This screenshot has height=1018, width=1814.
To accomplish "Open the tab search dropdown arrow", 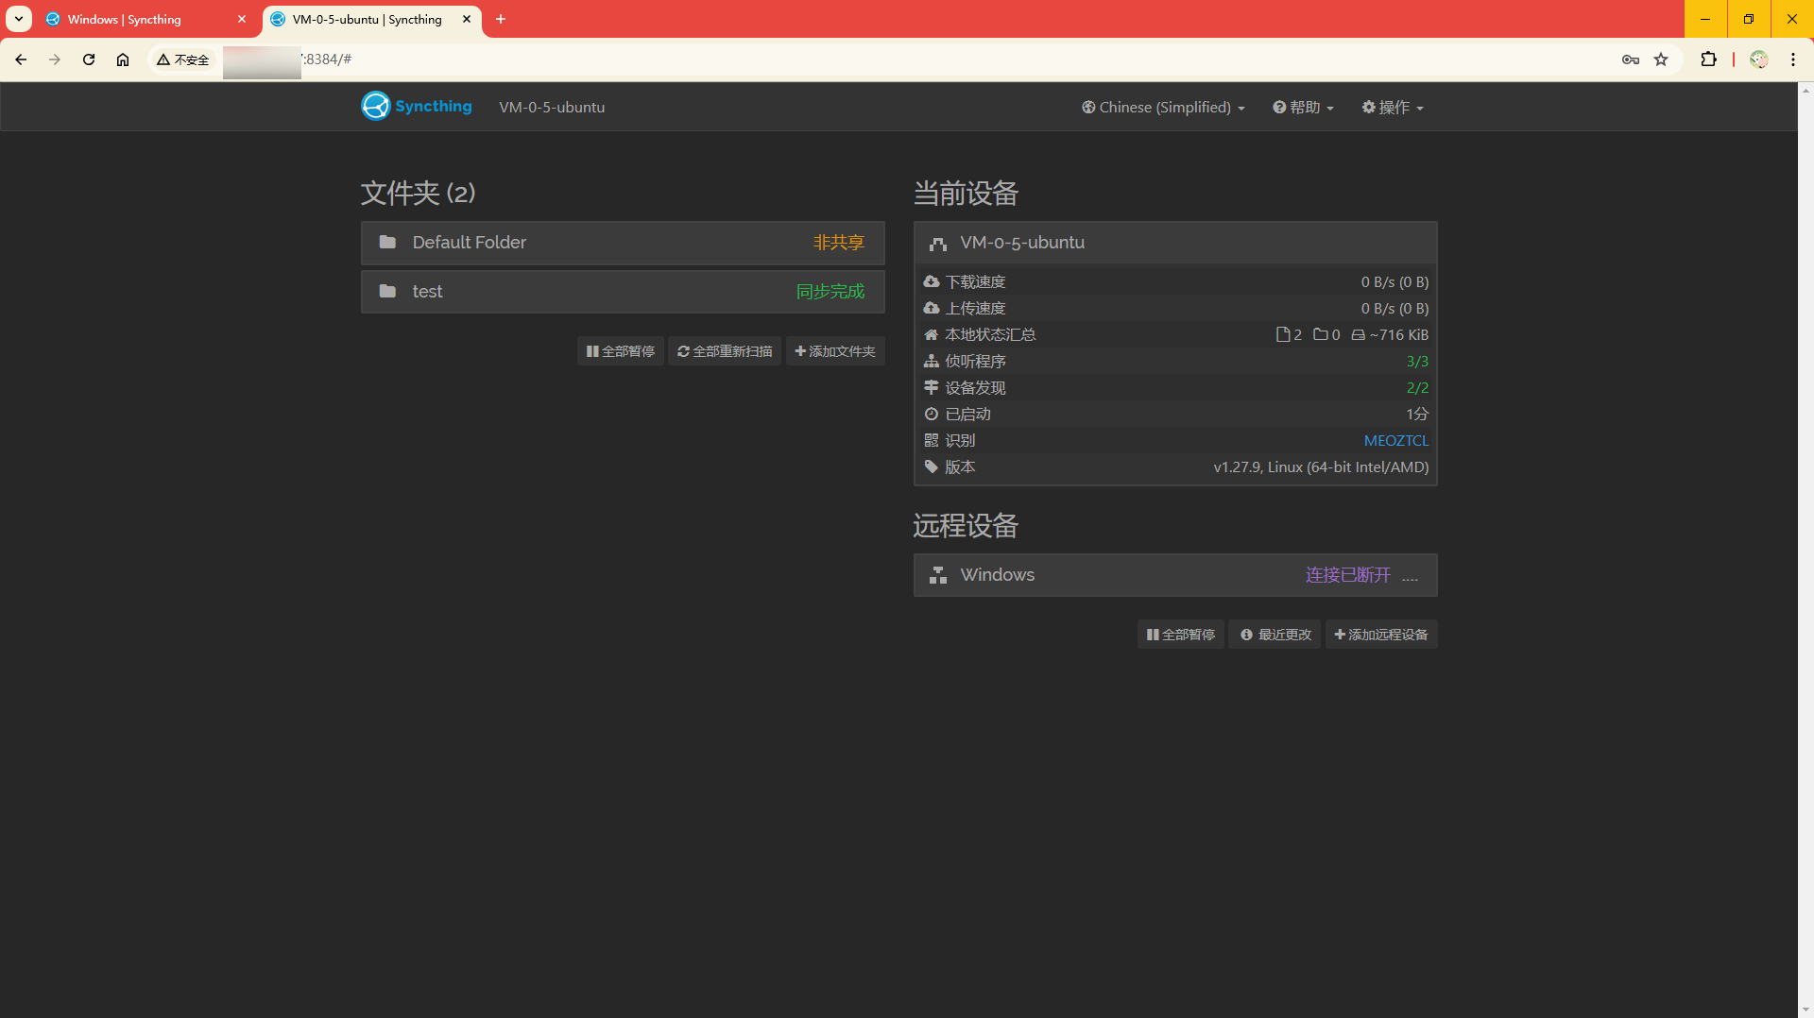I will tap(19, 19).
